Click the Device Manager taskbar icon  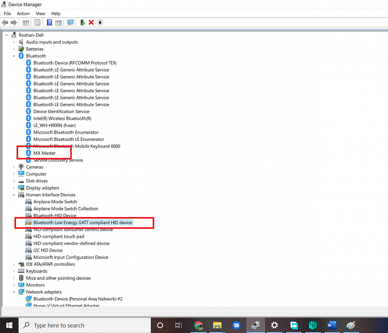tap(256, 325)
